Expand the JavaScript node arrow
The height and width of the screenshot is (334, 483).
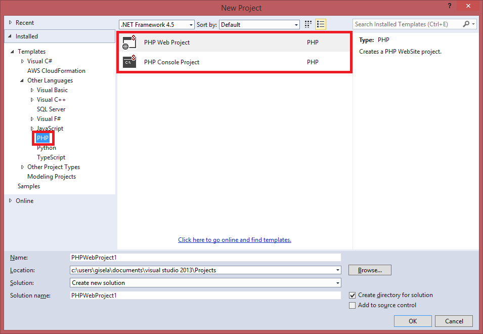[x=32, y=128]
